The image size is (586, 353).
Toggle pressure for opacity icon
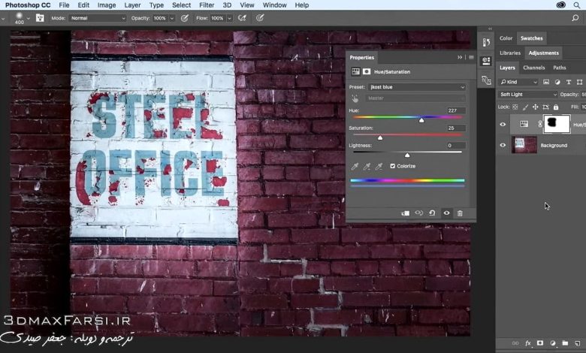185,18
